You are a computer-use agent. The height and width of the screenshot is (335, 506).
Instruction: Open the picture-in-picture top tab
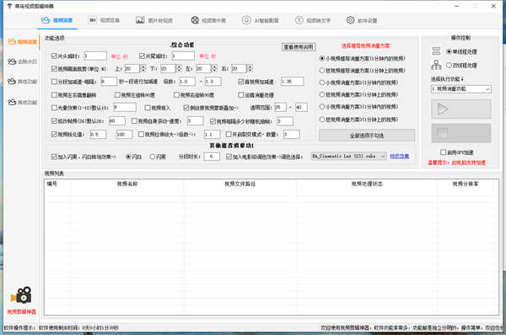click(x=208, y=20)
